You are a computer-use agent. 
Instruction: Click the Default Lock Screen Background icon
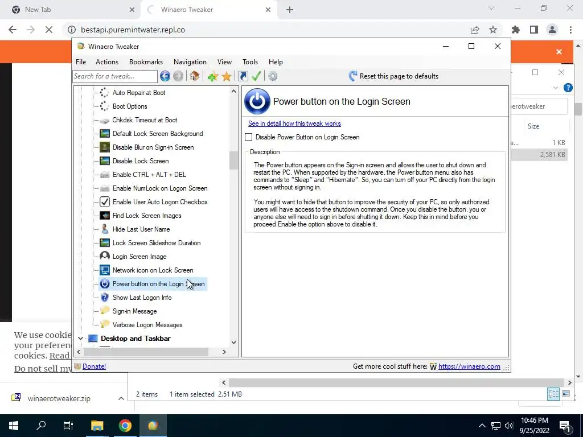coord(105,134)
